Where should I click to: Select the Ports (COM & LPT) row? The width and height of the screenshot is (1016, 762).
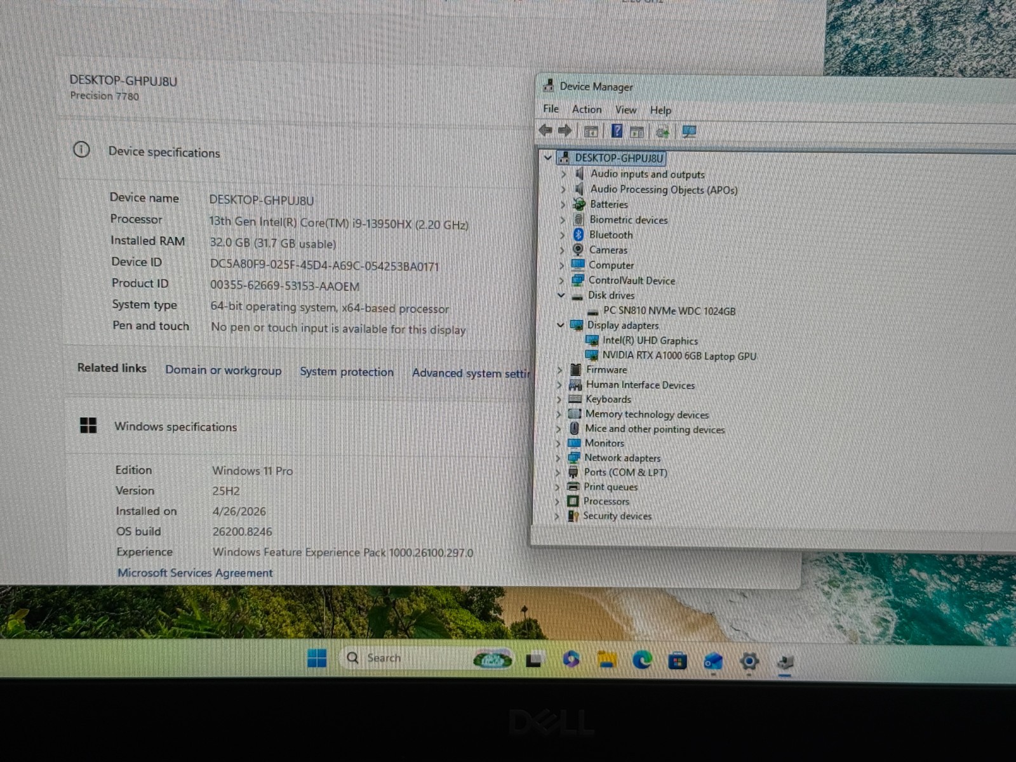coord(625,472)
